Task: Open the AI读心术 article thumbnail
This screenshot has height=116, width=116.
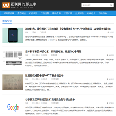Action: 13,58
